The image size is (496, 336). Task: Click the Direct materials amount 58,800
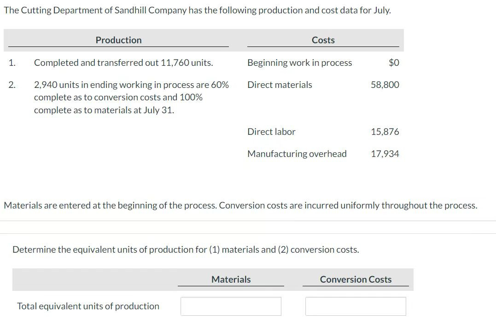point(385,85)
